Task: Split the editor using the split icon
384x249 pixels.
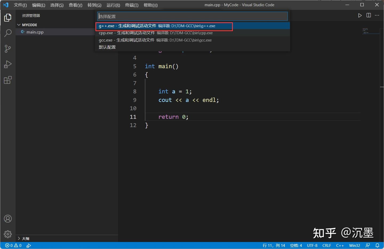Action: click(x=369, y=15)
